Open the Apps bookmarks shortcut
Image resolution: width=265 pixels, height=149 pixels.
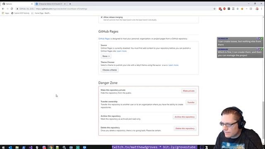click(5, 13)
